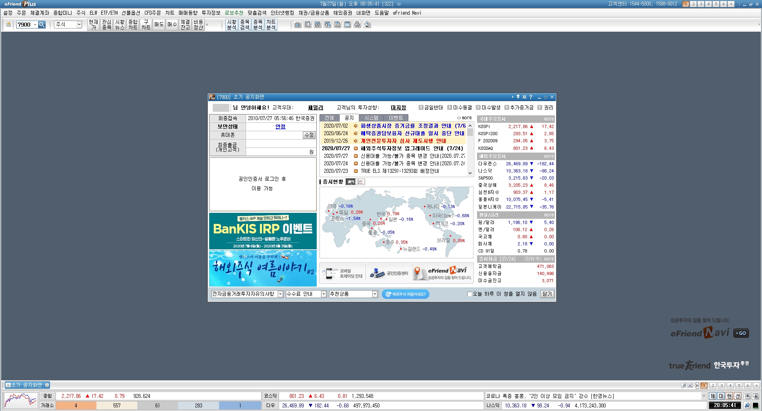The height and width of the screenshot is (411, 762).
Task: Click the home arrow icon beside the 7900 box
Action: coord(8,25)
